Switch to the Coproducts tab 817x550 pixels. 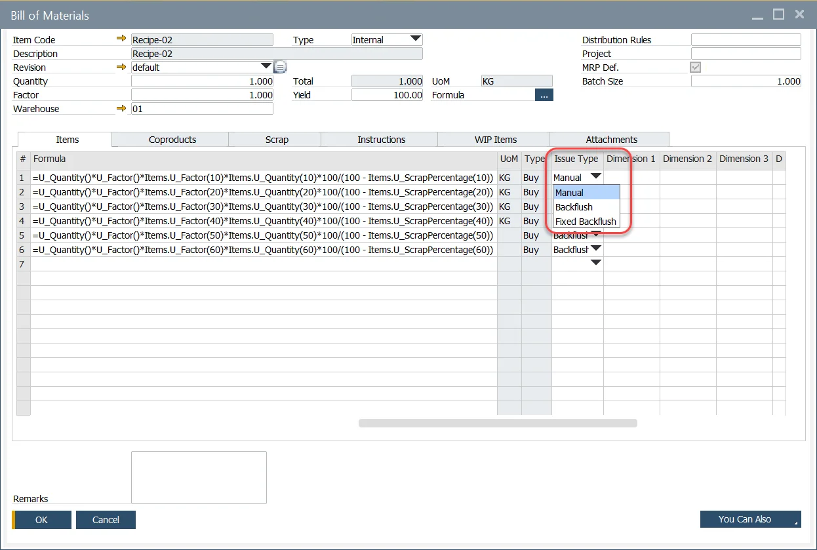click(x=172, y=140)
